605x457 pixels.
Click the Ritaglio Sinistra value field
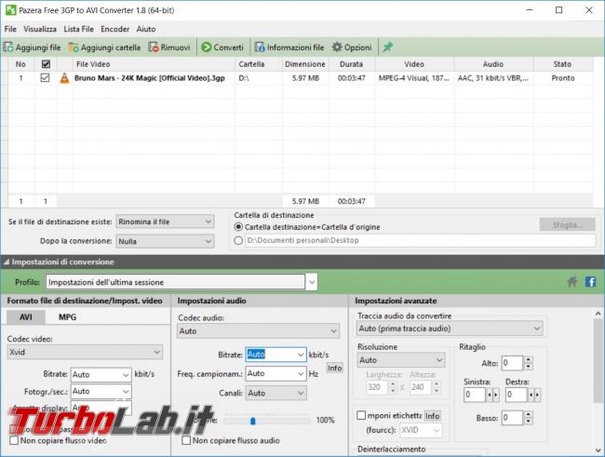tap(474, 395)
